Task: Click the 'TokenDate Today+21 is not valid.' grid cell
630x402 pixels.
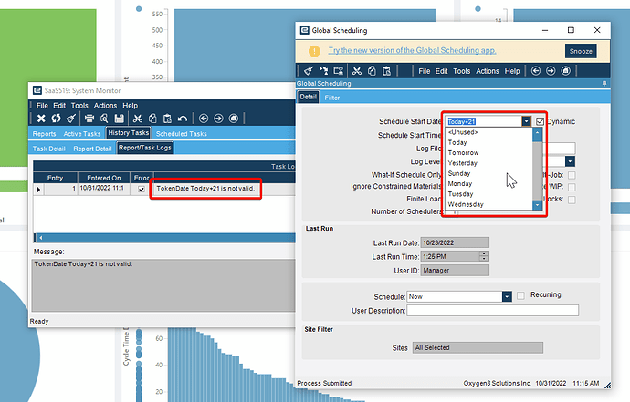Action: 205,189
